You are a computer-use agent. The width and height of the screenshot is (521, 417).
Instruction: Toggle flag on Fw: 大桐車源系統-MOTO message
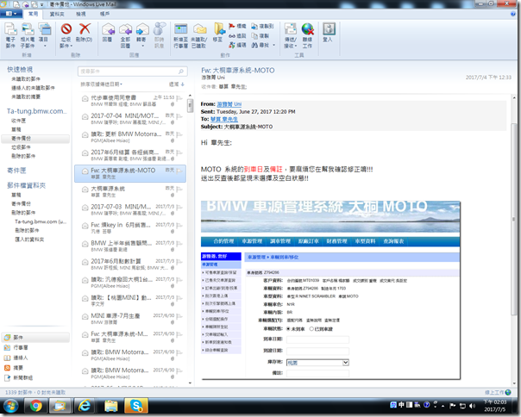tap(179, 171)
